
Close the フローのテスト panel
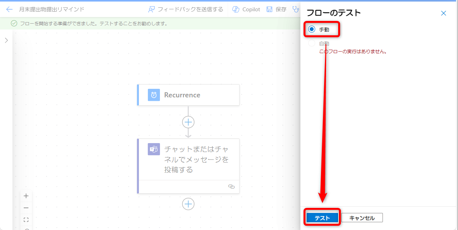click(443, 13)
